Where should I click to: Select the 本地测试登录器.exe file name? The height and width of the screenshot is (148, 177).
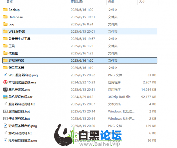click(22, 82)
